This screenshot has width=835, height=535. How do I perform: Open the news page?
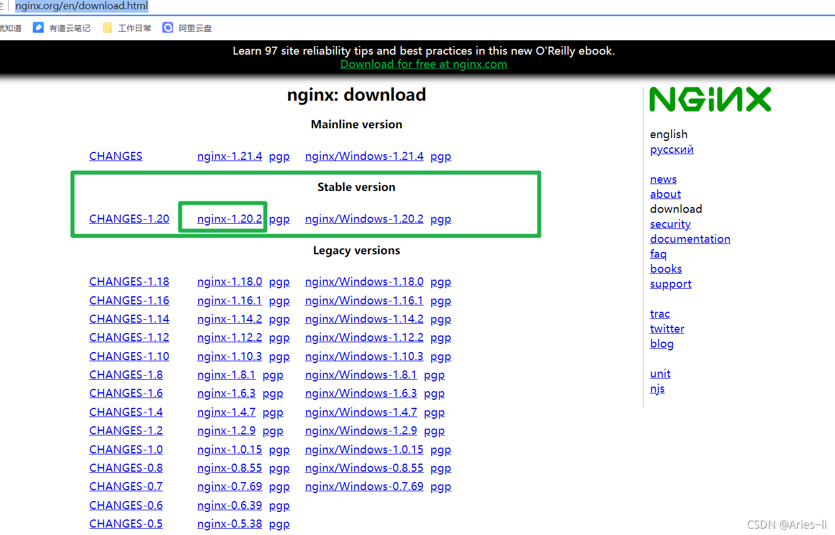[664, 179]
